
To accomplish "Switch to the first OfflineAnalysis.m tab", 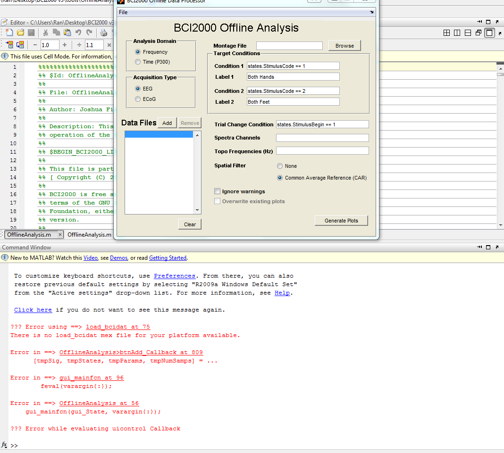I will click(29, 235).
